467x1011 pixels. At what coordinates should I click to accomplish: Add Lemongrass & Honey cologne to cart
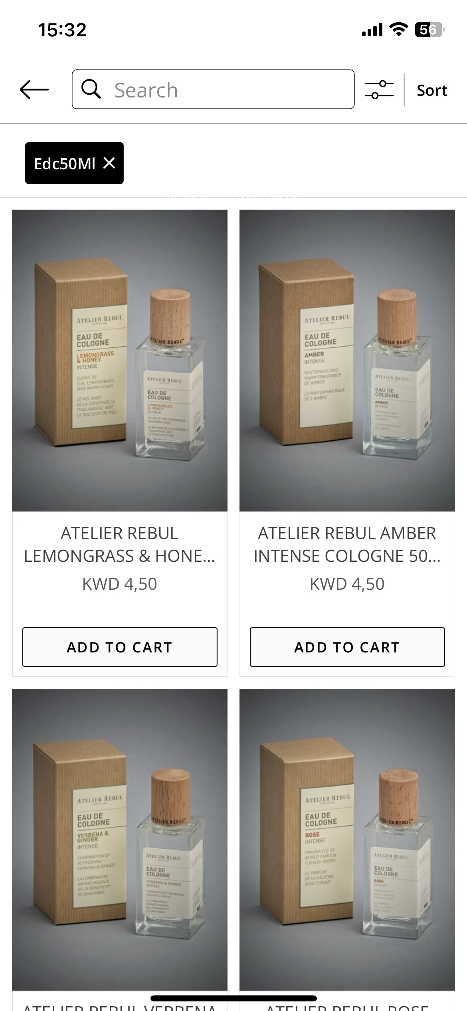tap(120, 647)
